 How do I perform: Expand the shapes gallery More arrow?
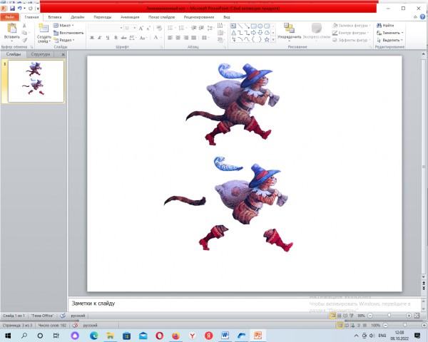(x=273, y=40)
